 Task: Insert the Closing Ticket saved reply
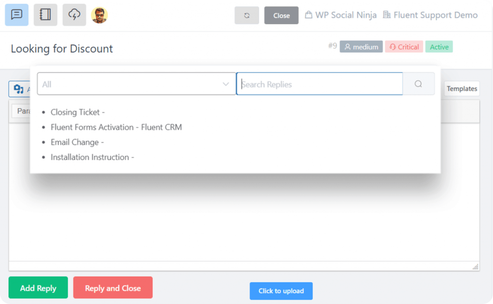(78, 112)
